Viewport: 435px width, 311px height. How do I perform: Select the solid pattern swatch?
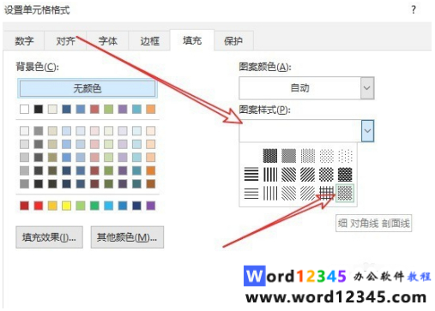(x=251, y=156)
